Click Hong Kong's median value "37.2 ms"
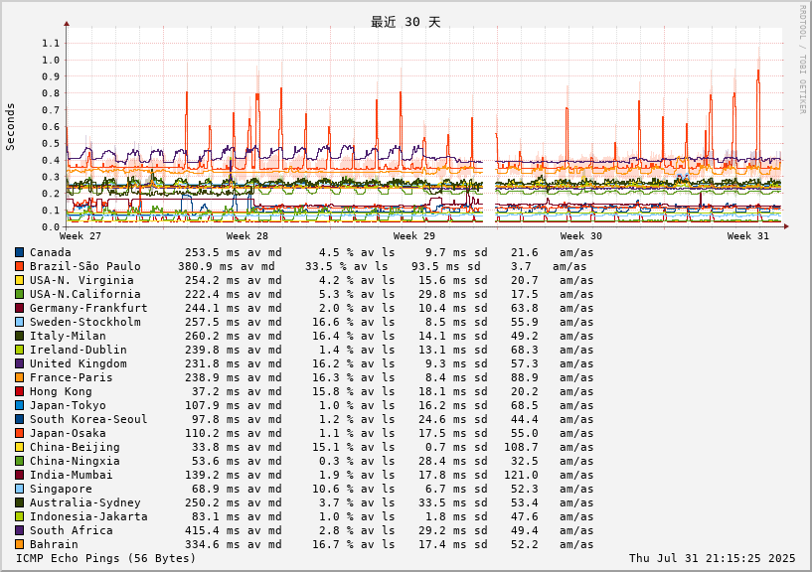This screenshot has height=572, width=812. click(216, 392)
